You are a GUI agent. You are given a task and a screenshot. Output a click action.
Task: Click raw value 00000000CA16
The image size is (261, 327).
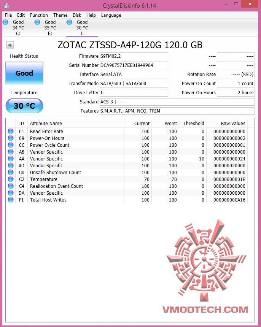pyautogui.click(x=229, y=200)
